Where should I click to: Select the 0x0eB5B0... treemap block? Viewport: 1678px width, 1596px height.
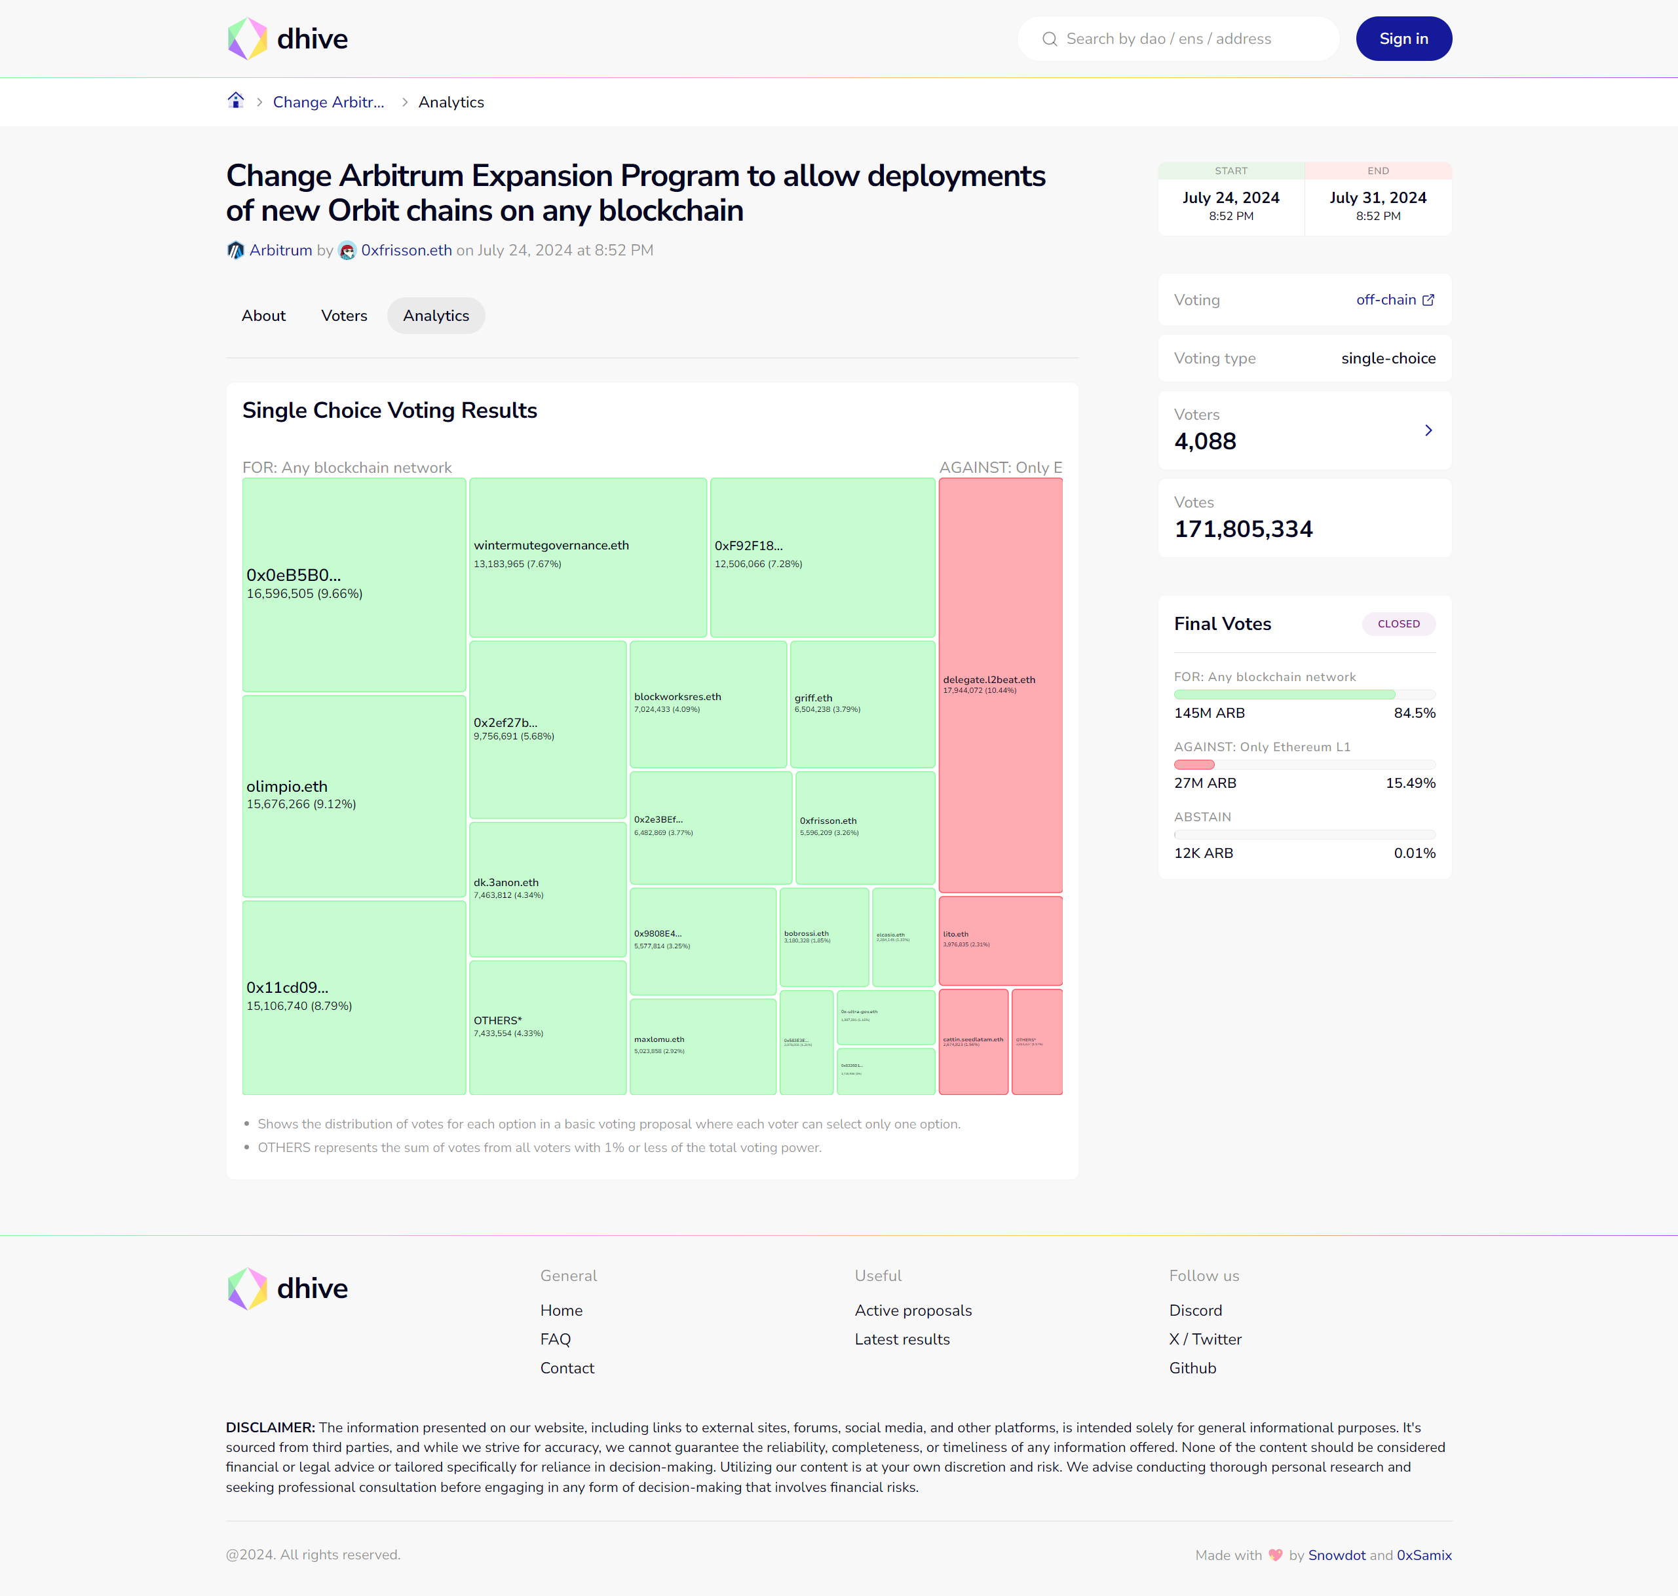[x=354, y=584]
